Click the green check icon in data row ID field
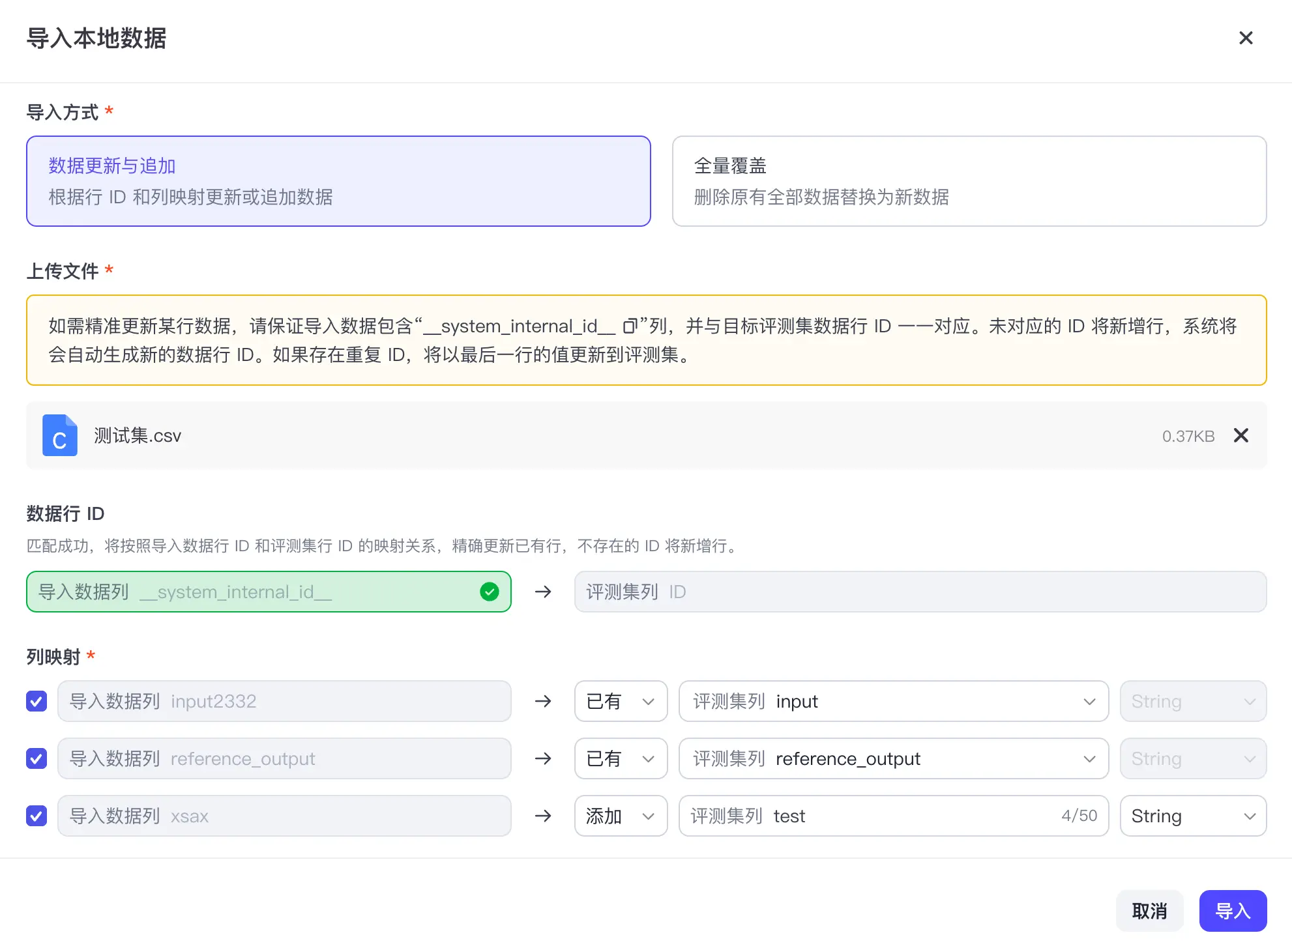Image resolution: width=1292 pixels, height=950 pixels. click(x=490, y=592)
